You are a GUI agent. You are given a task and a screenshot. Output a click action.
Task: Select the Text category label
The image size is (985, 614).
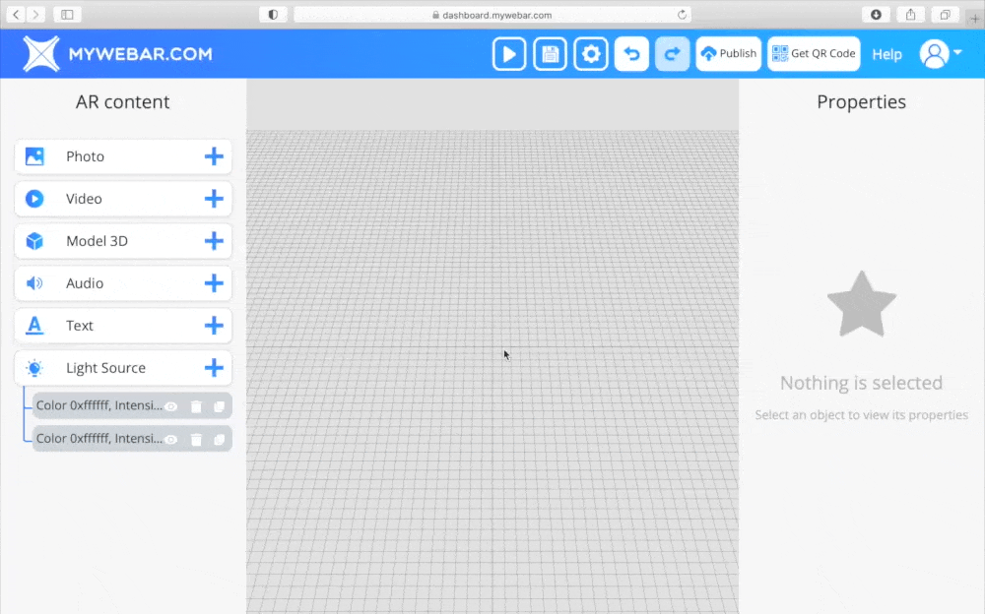(79, 326)
